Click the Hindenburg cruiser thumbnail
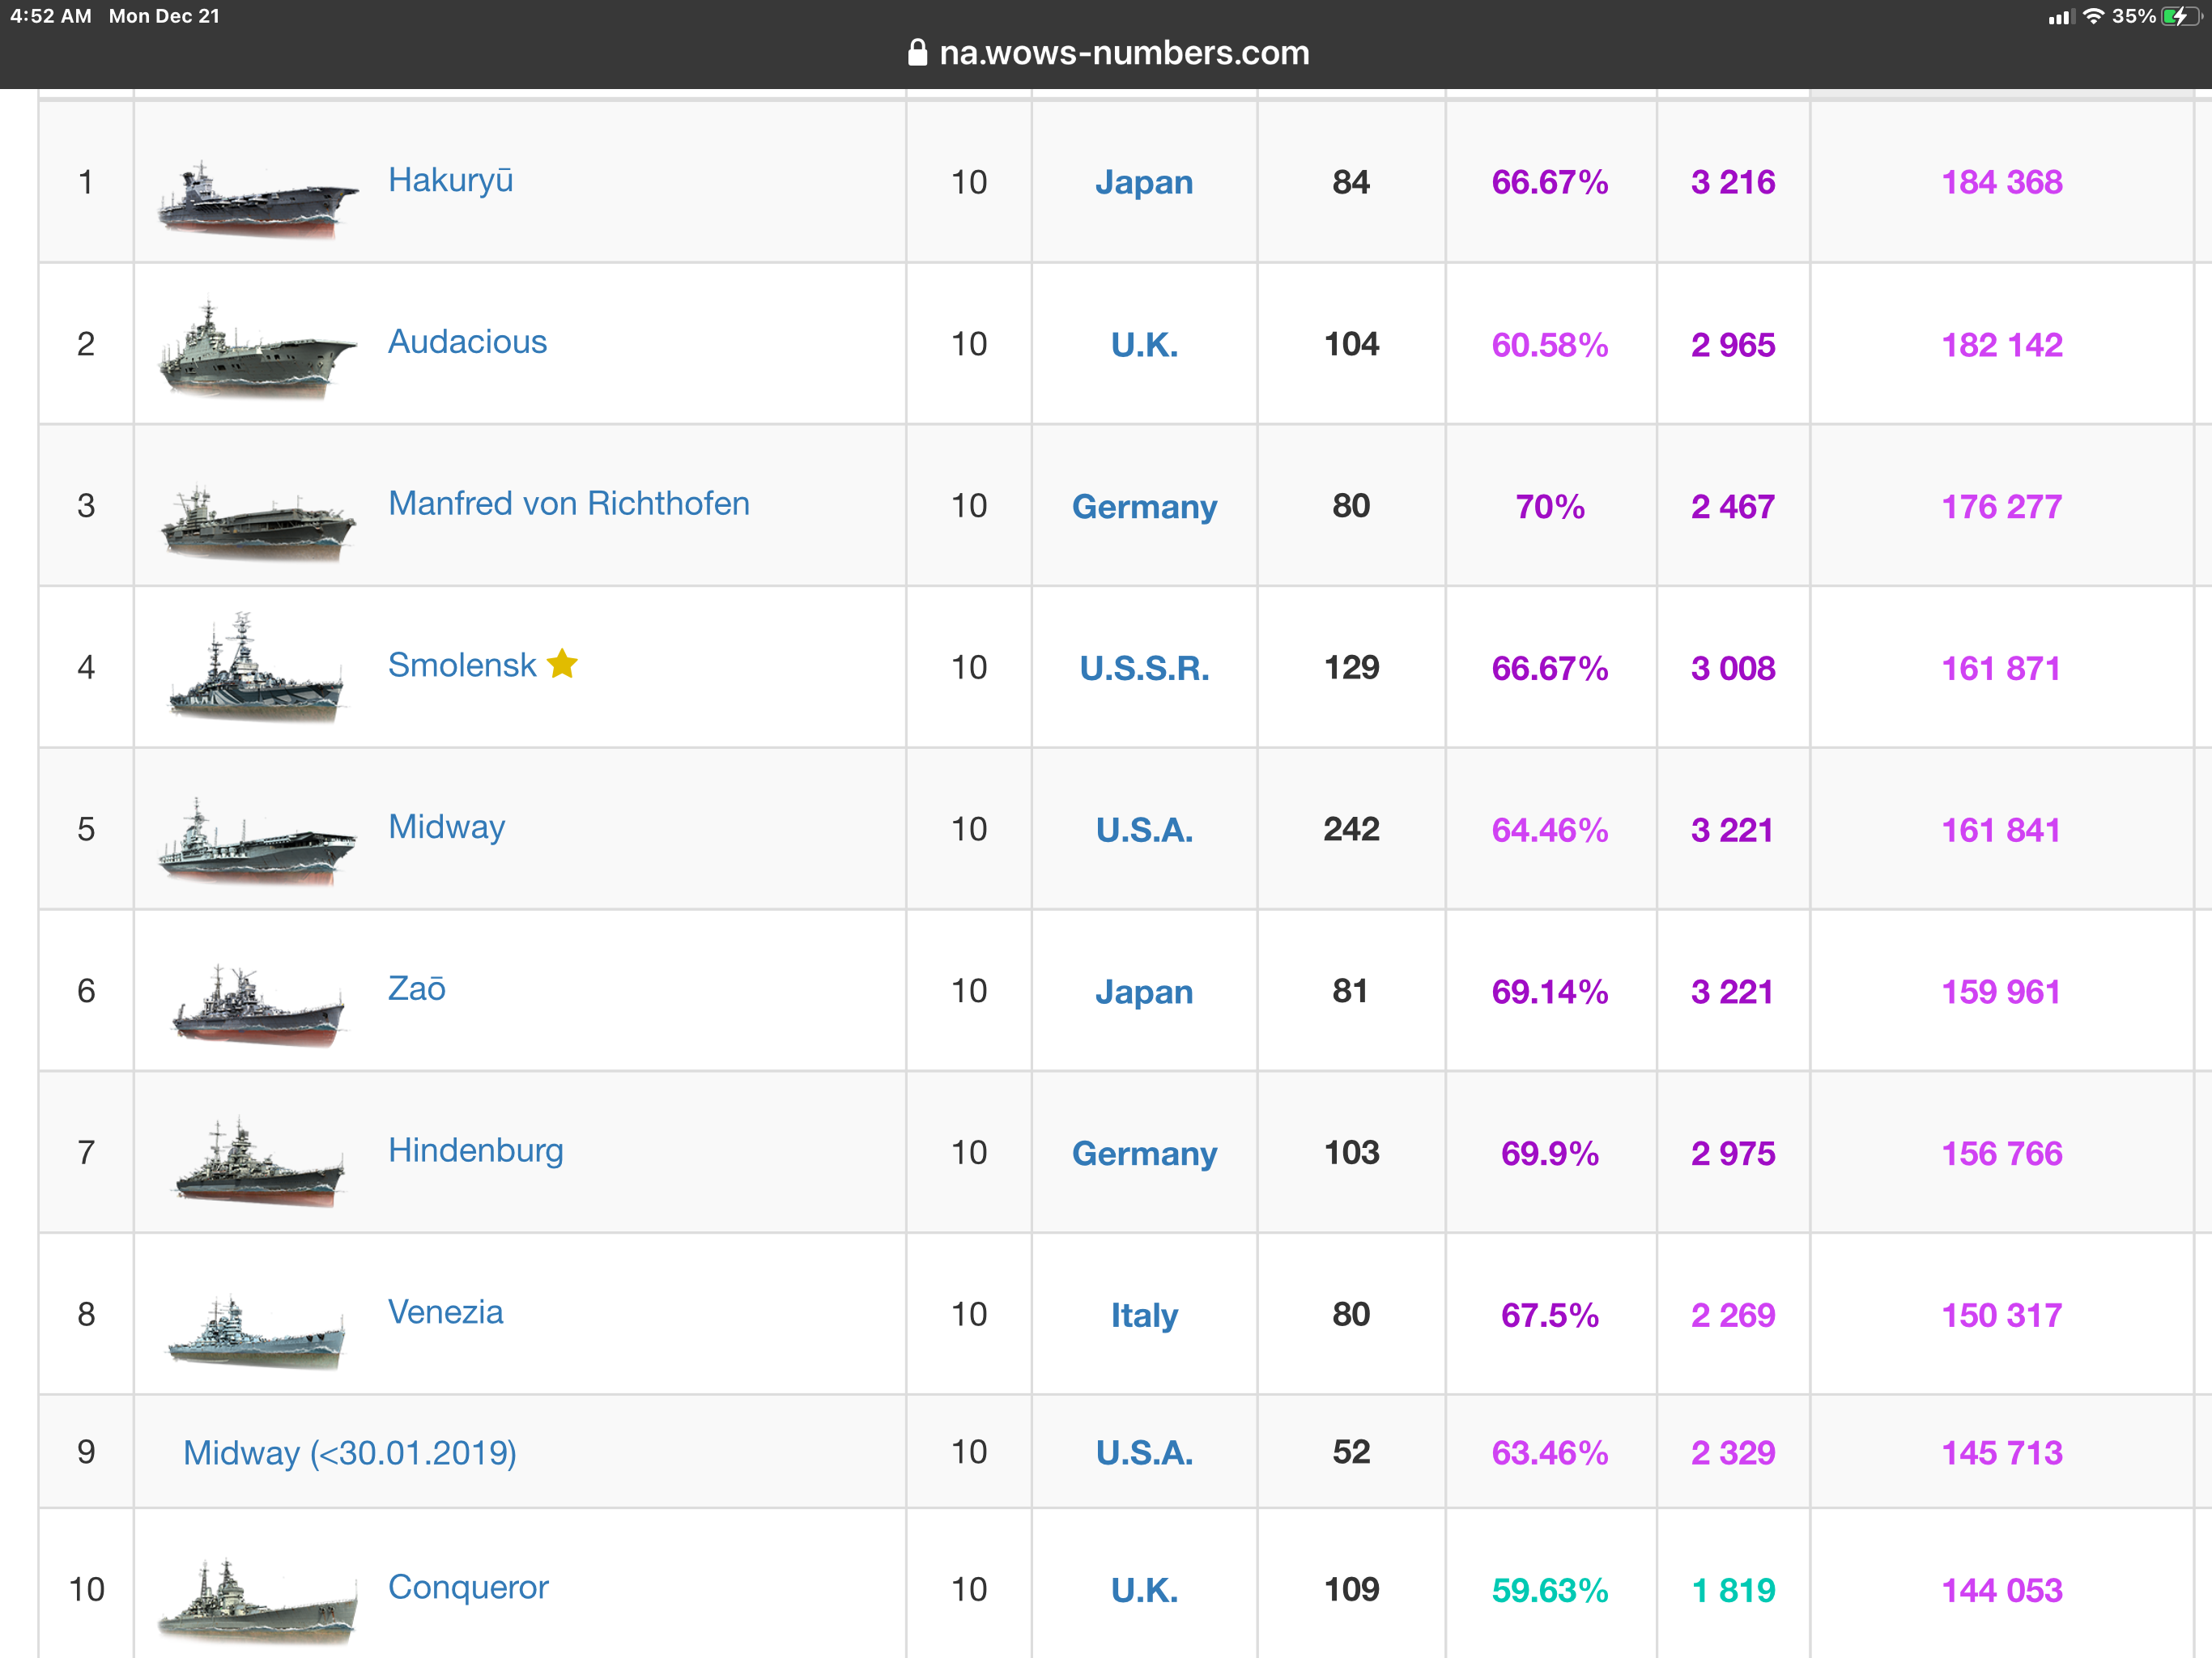Viewport: 2212px width, 1658px height. tap(258, 1165)
